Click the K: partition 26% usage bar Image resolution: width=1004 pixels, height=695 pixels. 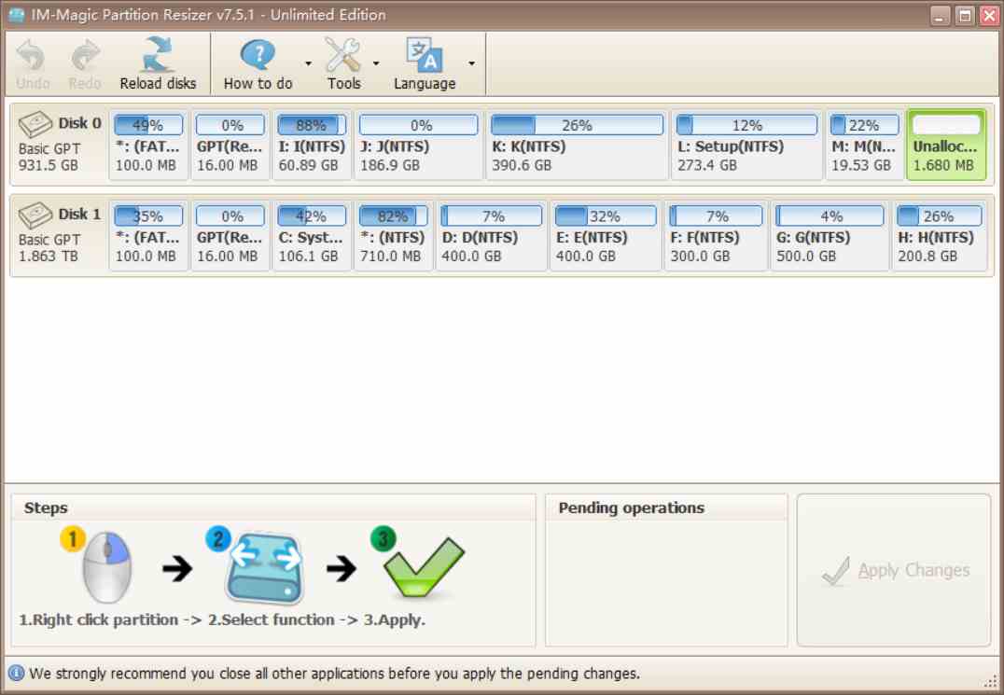pyautogui.click(x=577, y=125)
